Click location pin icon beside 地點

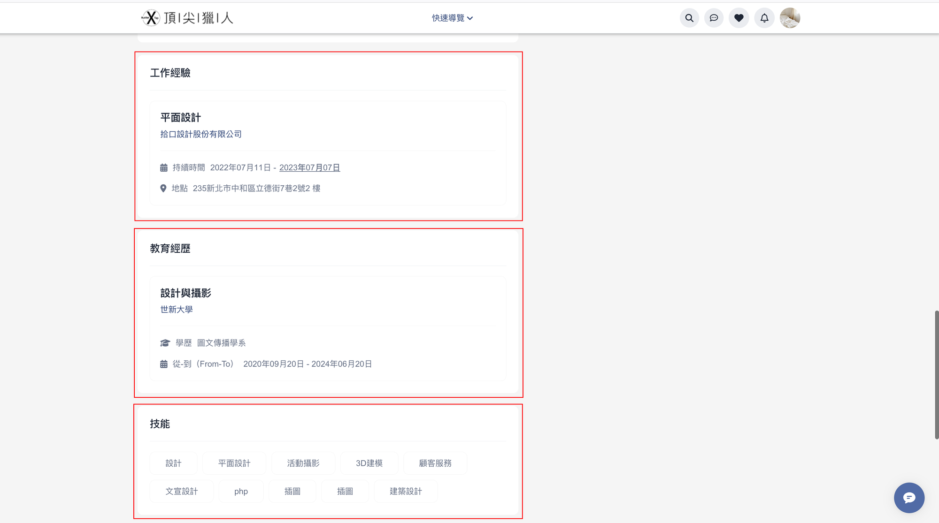(163, 188)
